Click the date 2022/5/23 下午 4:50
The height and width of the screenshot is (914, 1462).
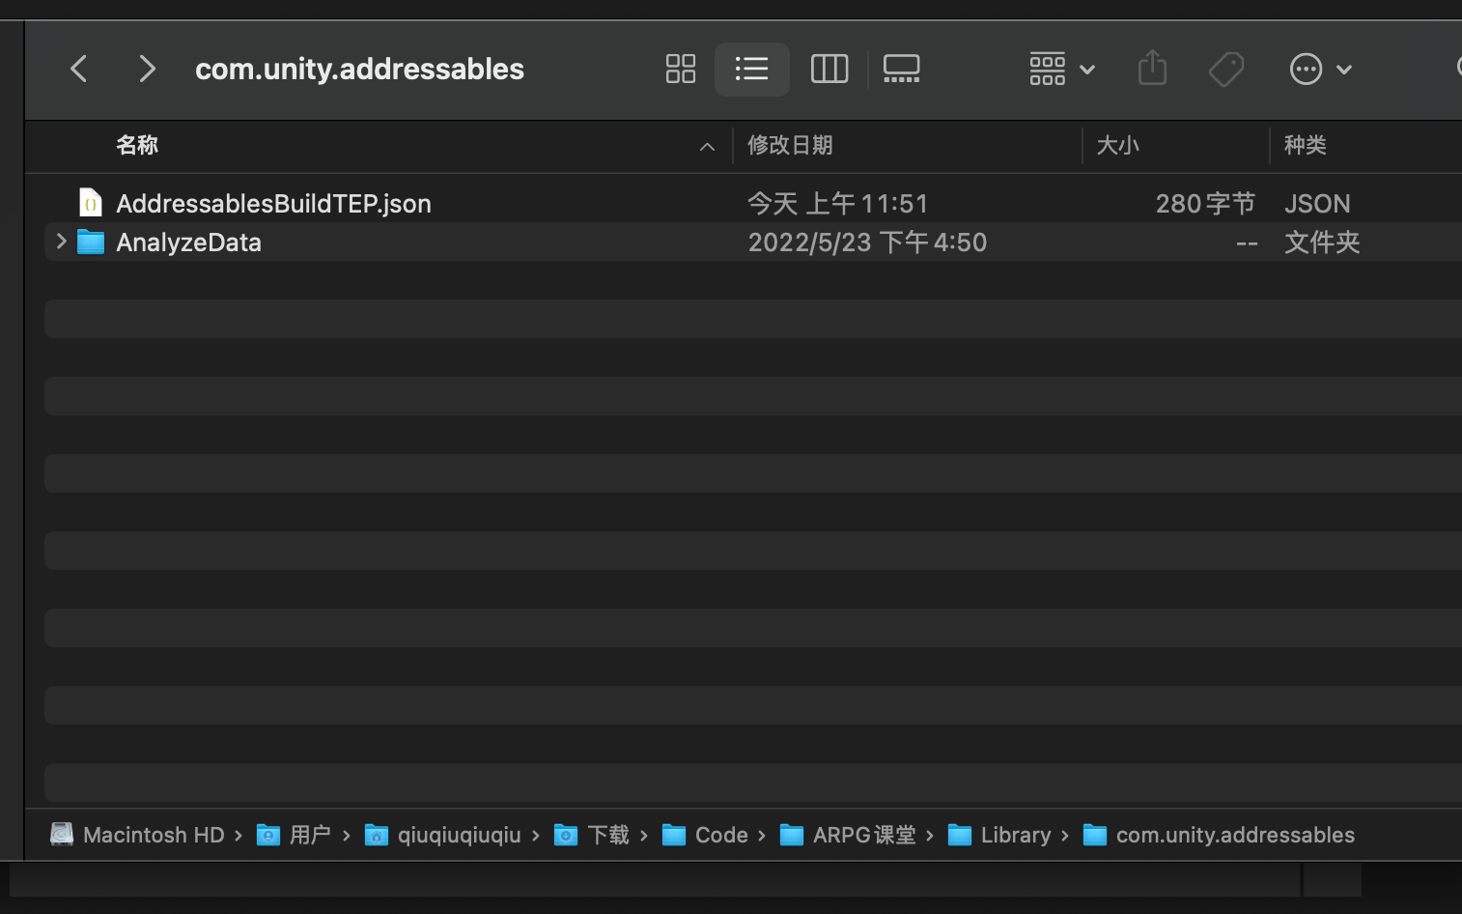click(x=867, y=243)
